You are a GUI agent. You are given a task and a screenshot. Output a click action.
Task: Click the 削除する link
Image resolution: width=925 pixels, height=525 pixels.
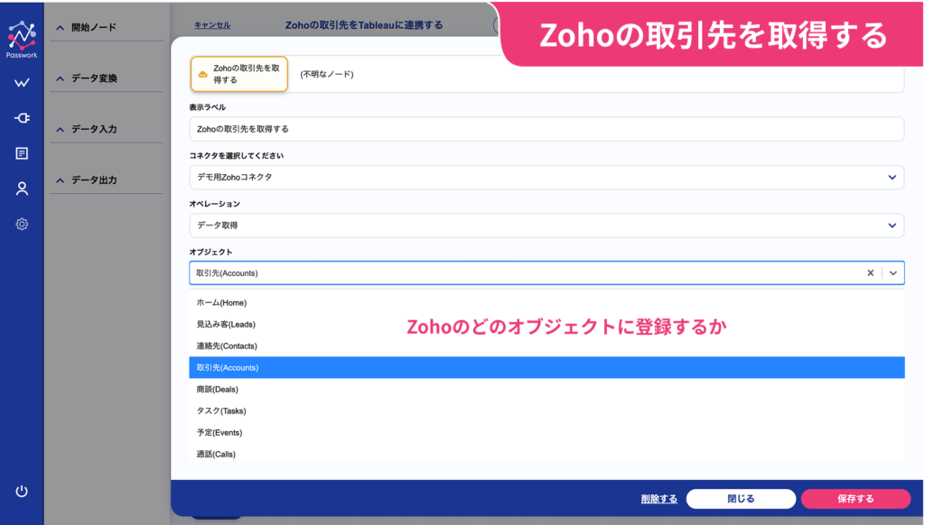click(659, 499)
